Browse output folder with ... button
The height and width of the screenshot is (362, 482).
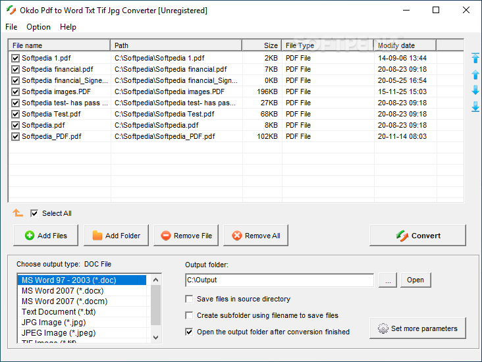click(x=388, y=280)
